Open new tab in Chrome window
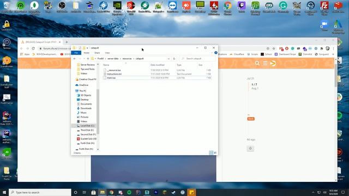Viewport: 349px width, 196px height. [x=67, y=42]
